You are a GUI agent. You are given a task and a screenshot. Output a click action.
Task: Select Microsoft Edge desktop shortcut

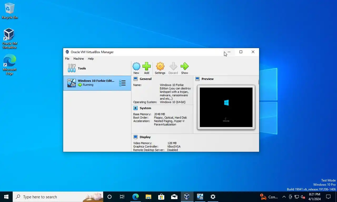[9, 65]
